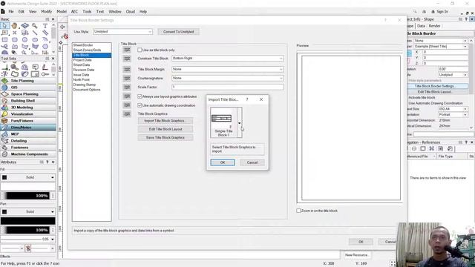475x267 pixels.
Task: Enable Use as title block only
Action: pyautogui.click(x=140, y=50)
